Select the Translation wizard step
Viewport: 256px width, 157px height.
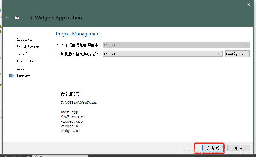click(27, 61)
